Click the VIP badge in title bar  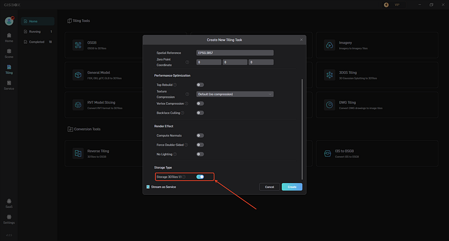coord(394,5)
